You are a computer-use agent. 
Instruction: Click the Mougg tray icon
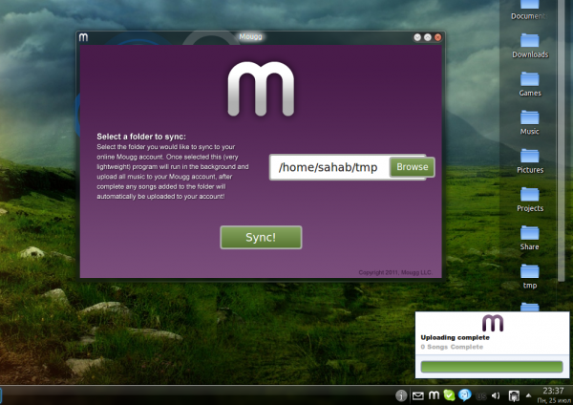(x=434, y=395)
